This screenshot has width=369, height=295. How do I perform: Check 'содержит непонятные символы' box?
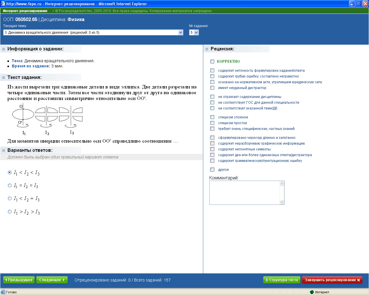tap(212, 149)
